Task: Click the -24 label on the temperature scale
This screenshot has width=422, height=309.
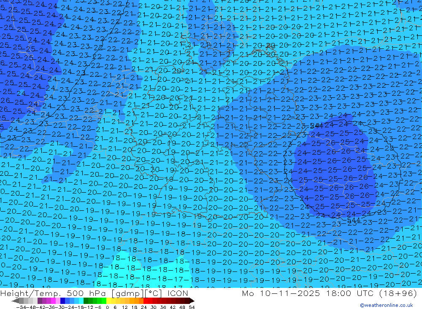Action: (x=70, y=307)
